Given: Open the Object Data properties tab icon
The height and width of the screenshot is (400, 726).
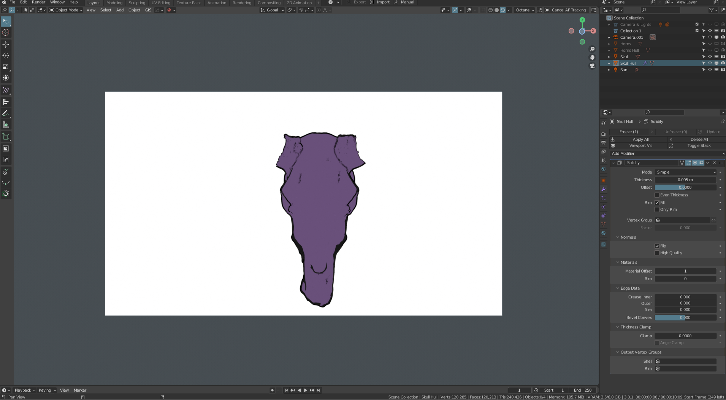Looking at the screenshot, I should point(604,225).
